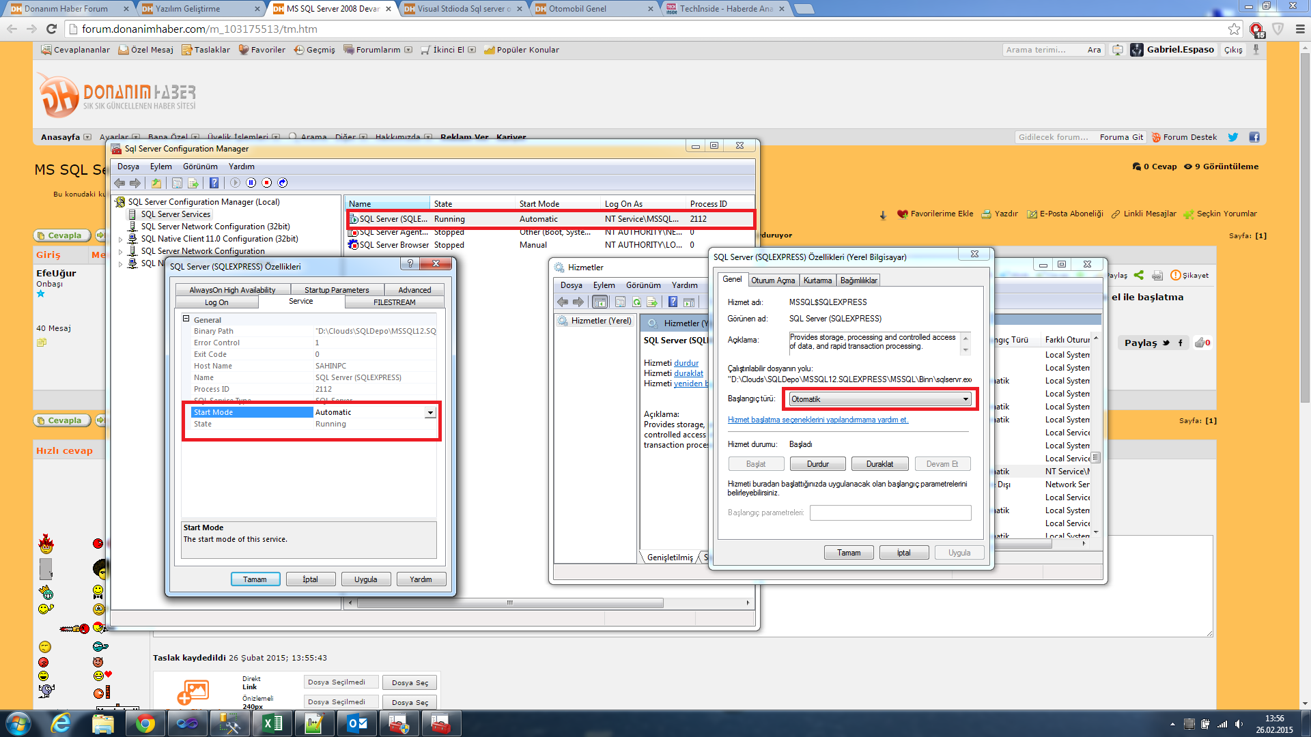Open Startup Parameters tab
Screen dimensions: 1311x737
pos(337,290)
